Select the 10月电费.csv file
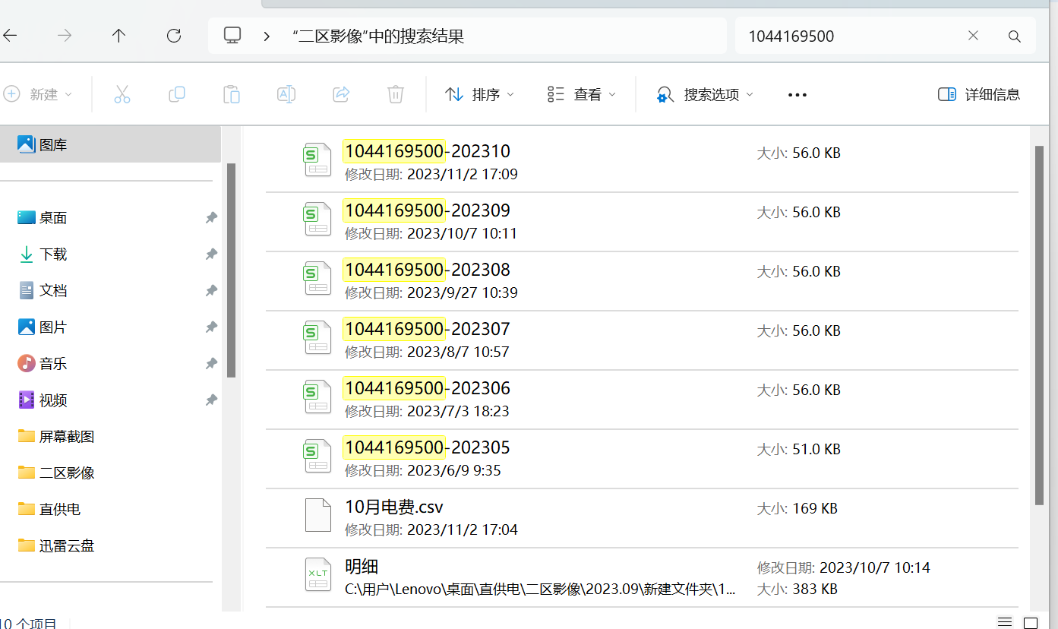The image size is (1058, 629). [x=393, y=507]
